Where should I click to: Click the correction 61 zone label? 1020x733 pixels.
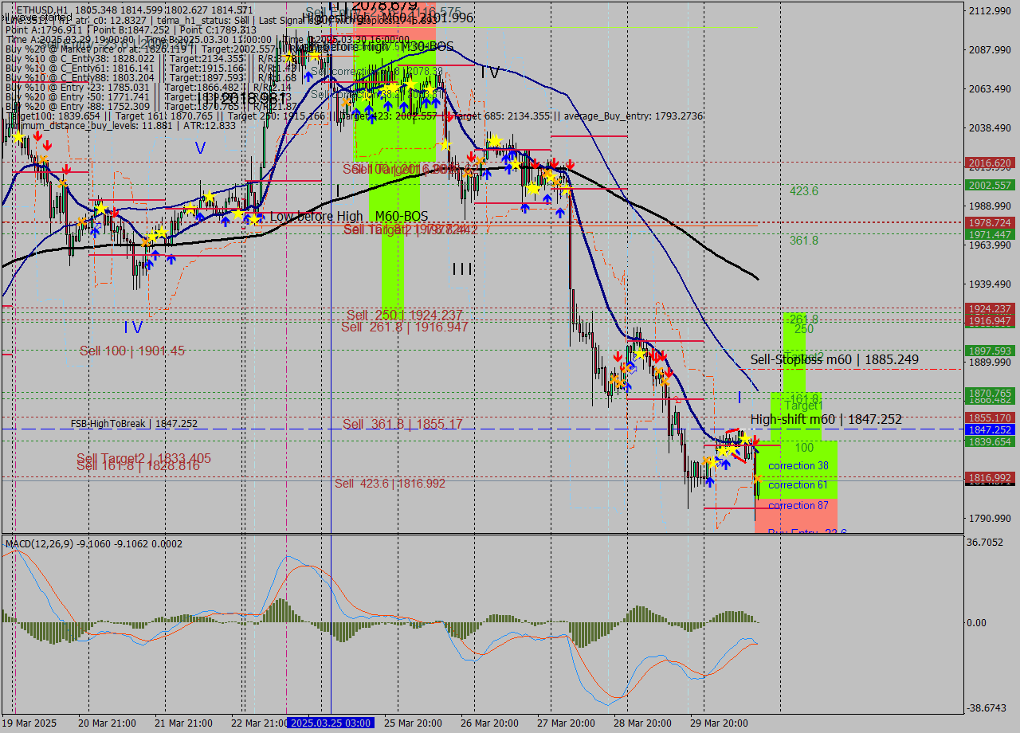coord(798,485)
